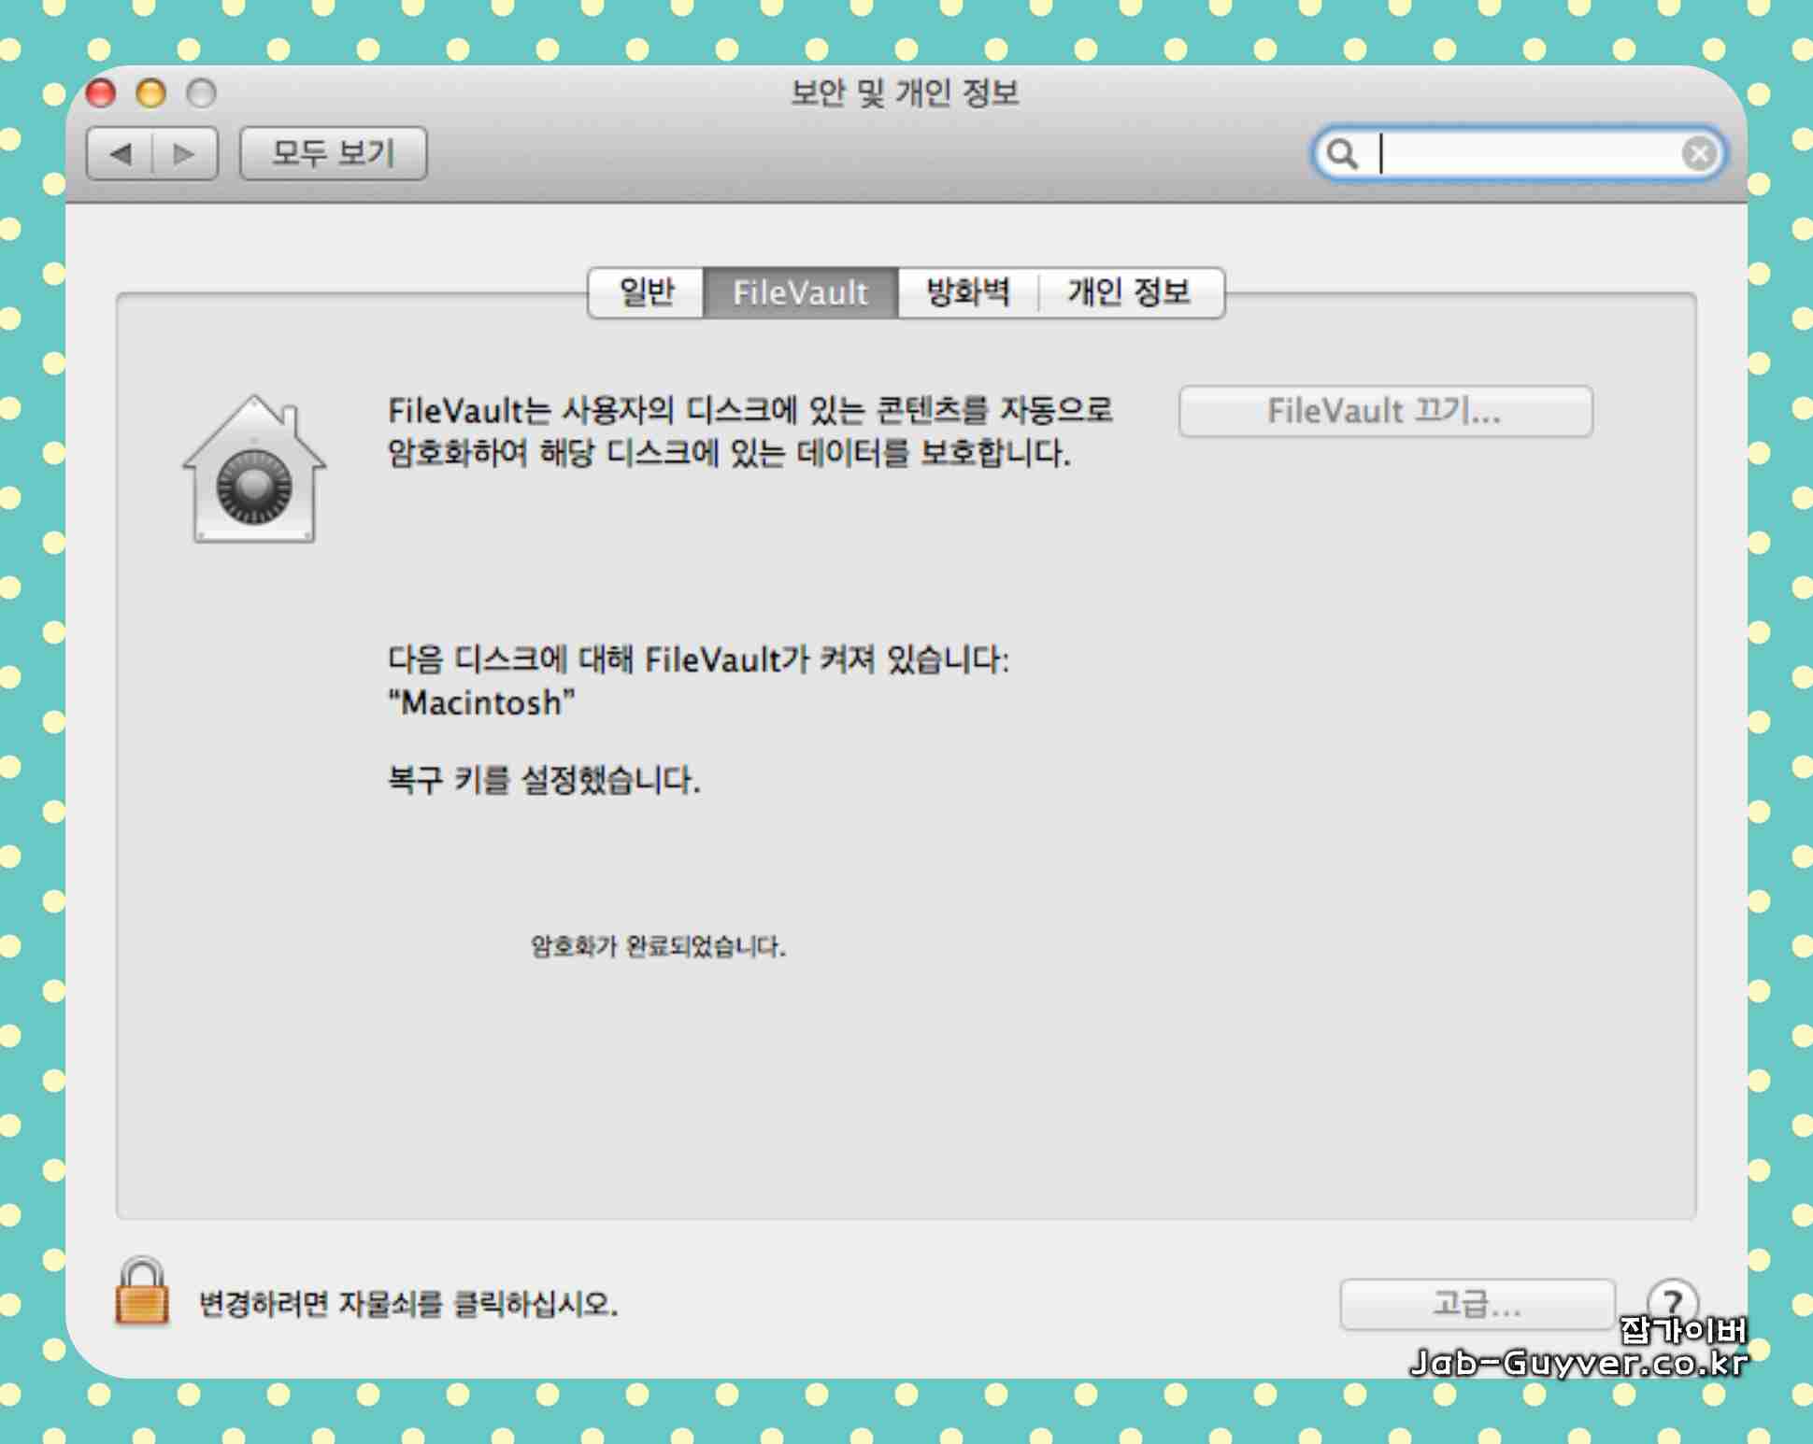Click the 보안 및 개인 정보 window title
1813x1444 pixels.
click(905, 93)
